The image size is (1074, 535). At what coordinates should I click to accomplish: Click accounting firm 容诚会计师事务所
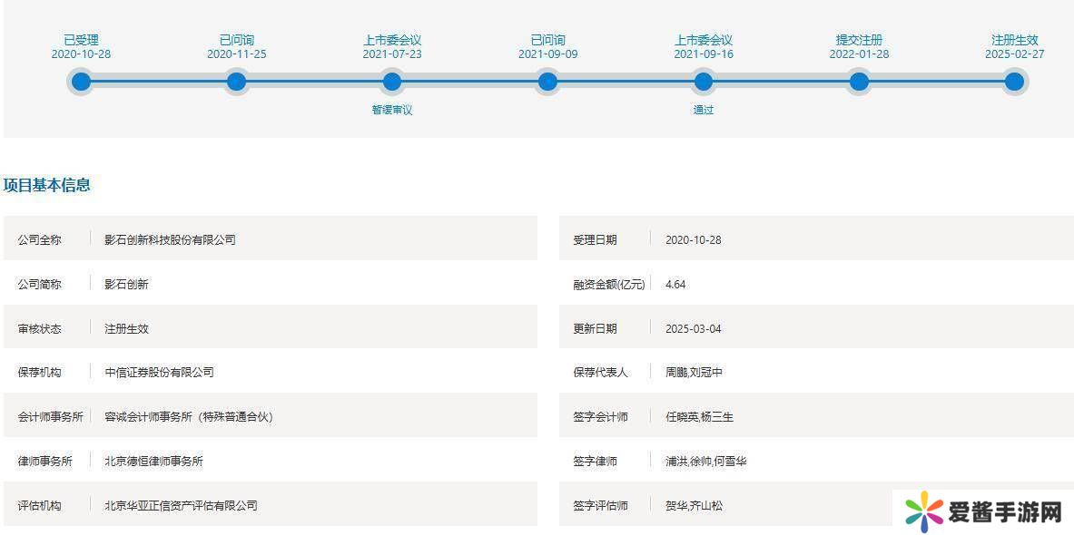[188, 417]
